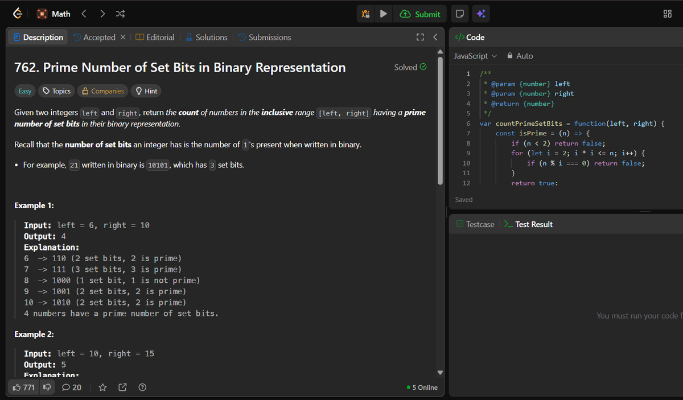Click the 'Example 2:' heading
The image size is (683, 400).
(34, 334)
